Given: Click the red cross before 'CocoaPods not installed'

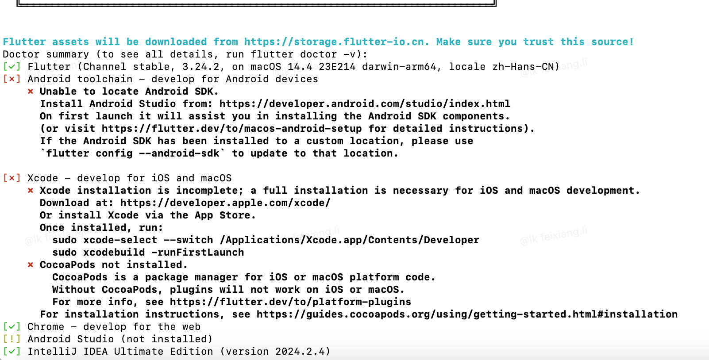Looking at the screenshot, I should pyautogui.click(x=31, y=265).
